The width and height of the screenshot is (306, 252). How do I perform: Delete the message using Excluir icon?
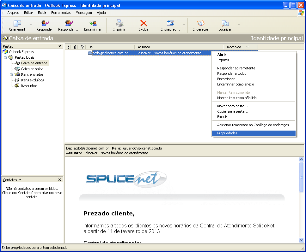(144, 23)
